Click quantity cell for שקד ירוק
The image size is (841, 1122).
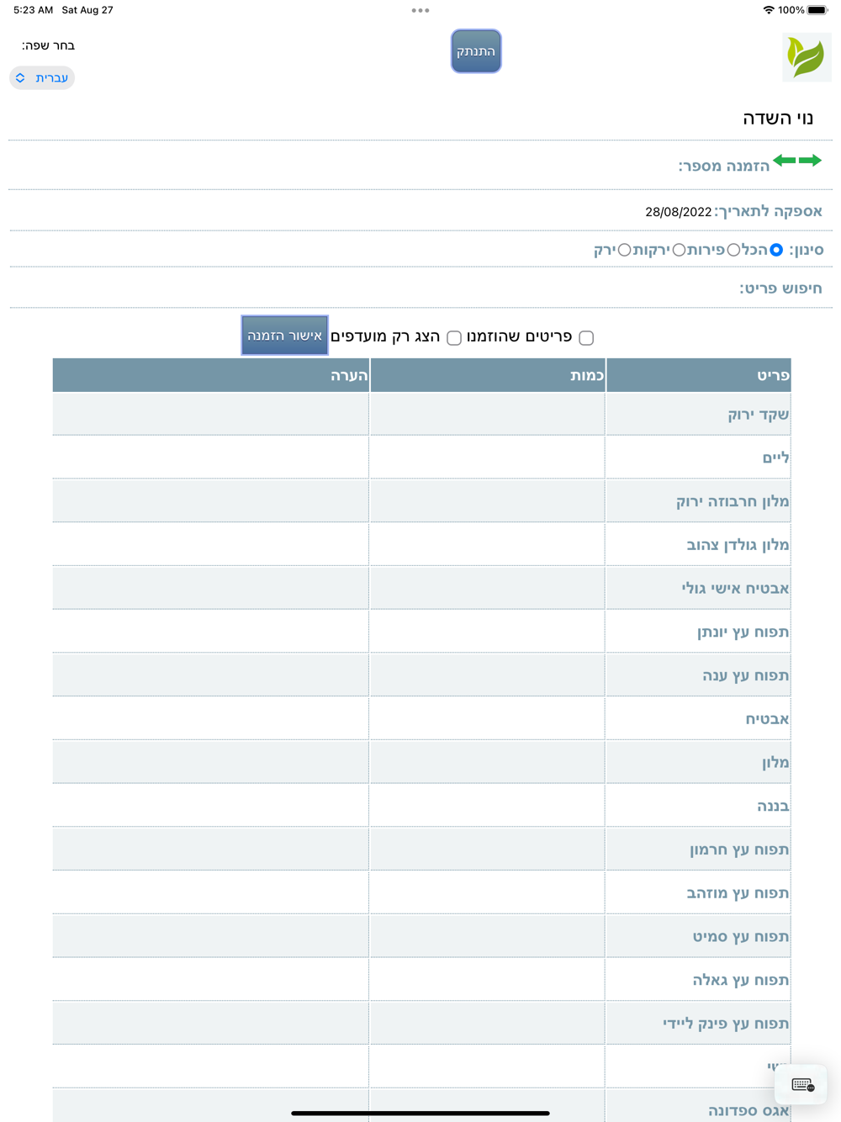click(488, 415)
